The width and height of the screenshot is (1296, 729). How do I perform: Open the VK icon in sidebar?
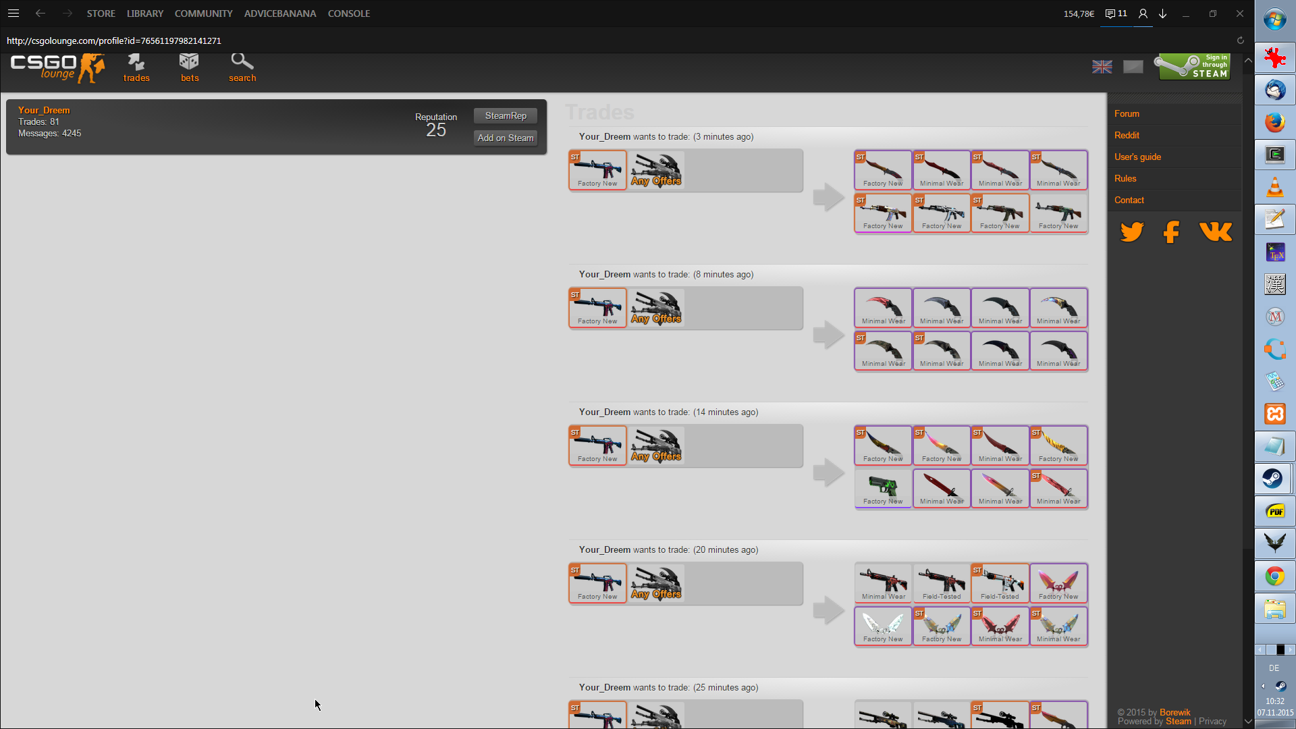coord(1216,232)
